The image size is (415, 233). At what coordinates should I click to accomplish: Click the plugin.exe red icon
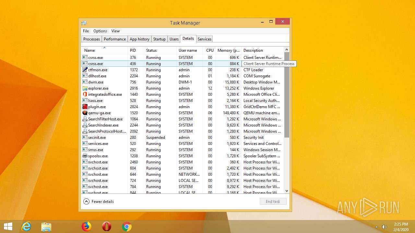[x=85, y=106]
